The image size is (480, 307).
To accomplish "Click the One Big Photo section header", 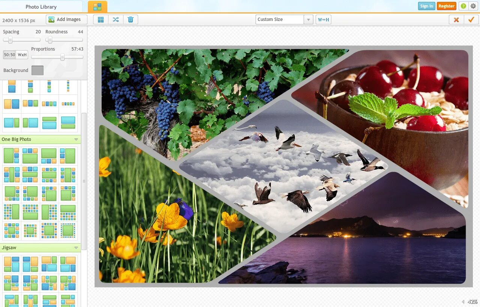I will pos(40,139).
